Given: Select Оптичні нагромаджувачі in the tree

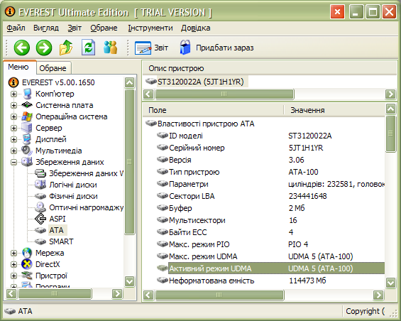Looking at the screenshot, I should [x=86, y=207].
